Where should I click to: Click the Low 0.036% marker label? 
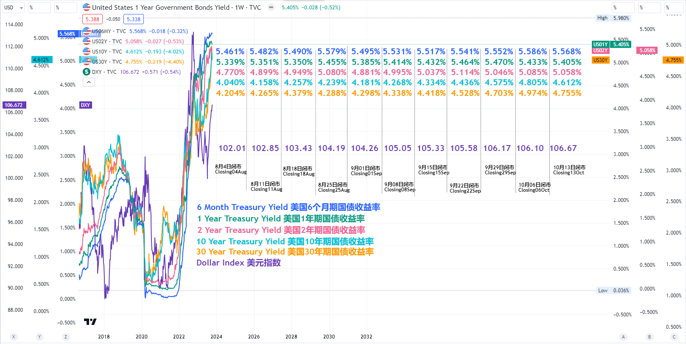tap(613, 291)
